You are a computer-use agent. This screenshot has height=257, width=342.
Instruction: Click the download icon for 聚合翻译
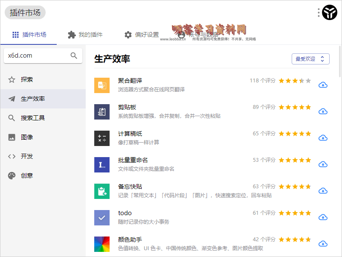click(x=323, y=85)
